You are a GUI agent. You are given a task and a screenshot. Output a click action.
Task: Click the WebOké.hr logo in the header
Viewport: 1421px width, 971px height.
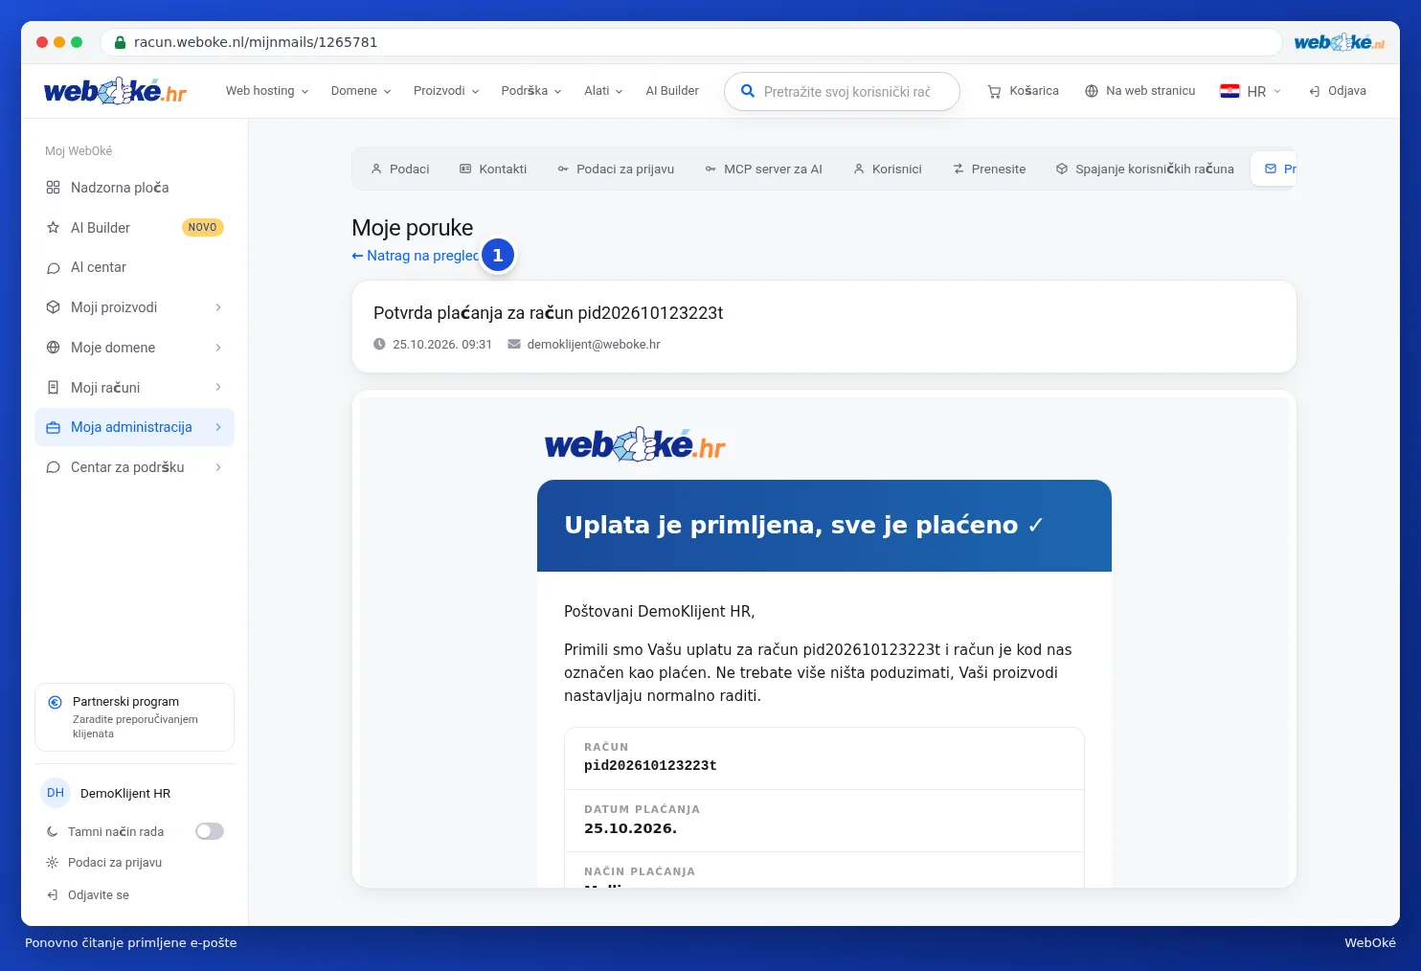[115, 91]
